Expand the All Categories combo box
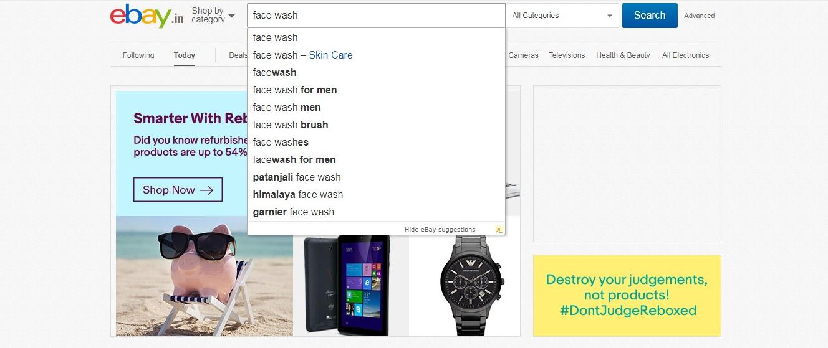The image size is (828, 348). tap(563, 16)
